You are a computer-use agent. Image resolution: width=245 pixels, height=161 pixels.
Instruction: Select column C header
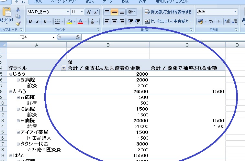pyautogui.click(x=187, y=45)
